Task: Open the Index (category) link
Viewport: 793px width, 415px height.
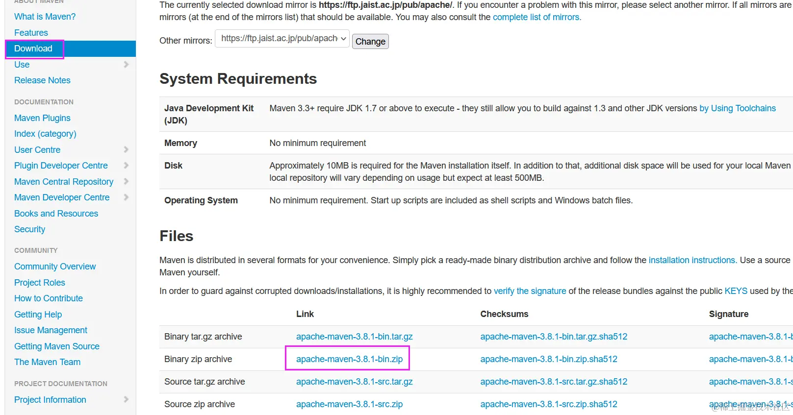Action: pyautogui.click(x=45, y=134)
